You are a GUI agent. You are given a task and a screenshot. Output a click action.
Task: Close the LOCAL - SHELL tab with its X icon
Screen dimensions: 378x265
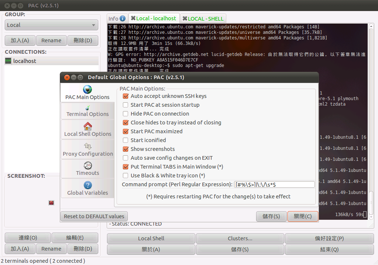[x=185, y=18]
